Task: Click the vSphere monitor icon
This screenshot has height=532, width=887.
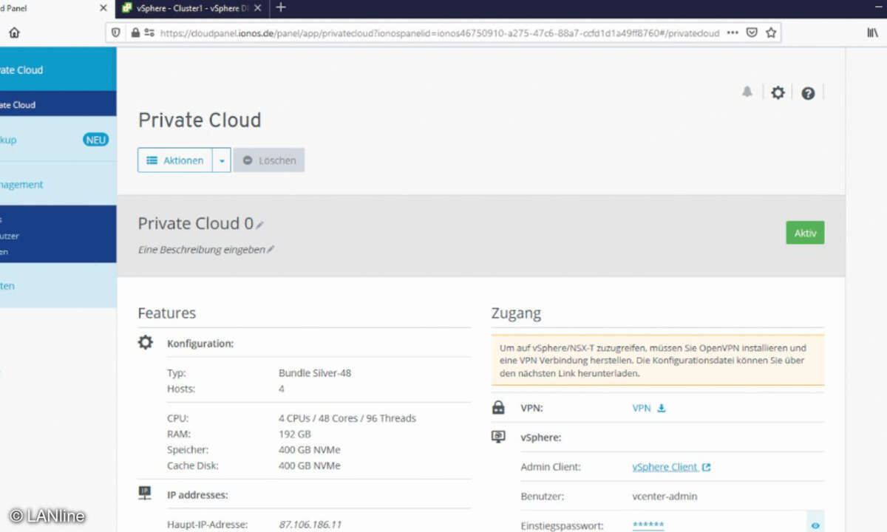Action: 498,437
